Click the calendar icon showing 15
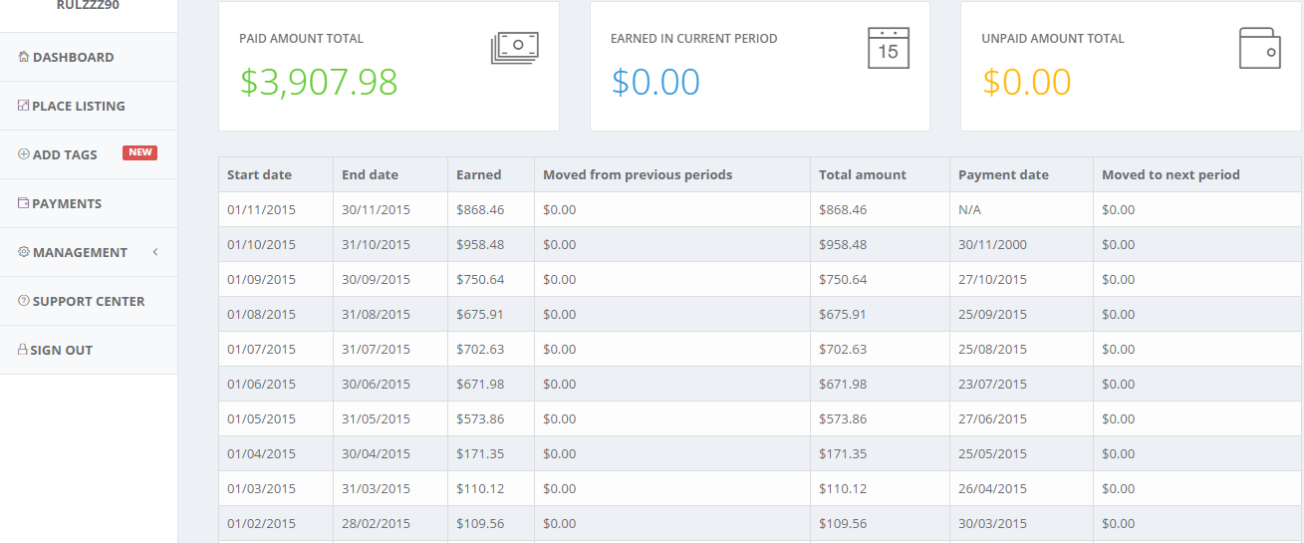 pyautogui.click(x=889, y=47)
